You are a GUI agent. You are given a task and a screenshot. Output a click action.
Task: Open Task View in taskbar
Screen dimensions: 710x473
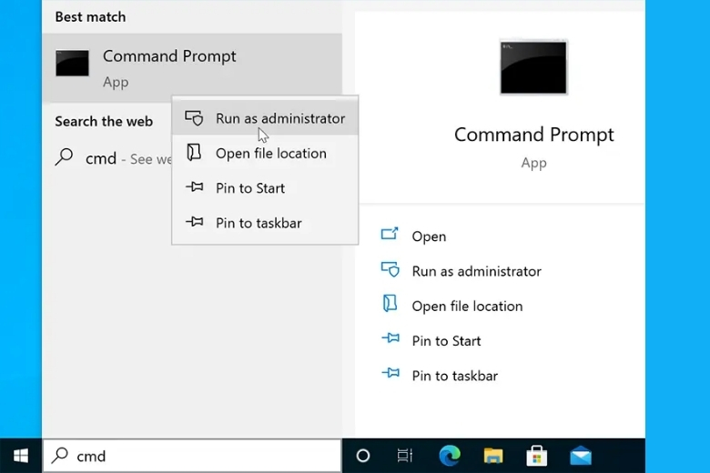(405, 456)
